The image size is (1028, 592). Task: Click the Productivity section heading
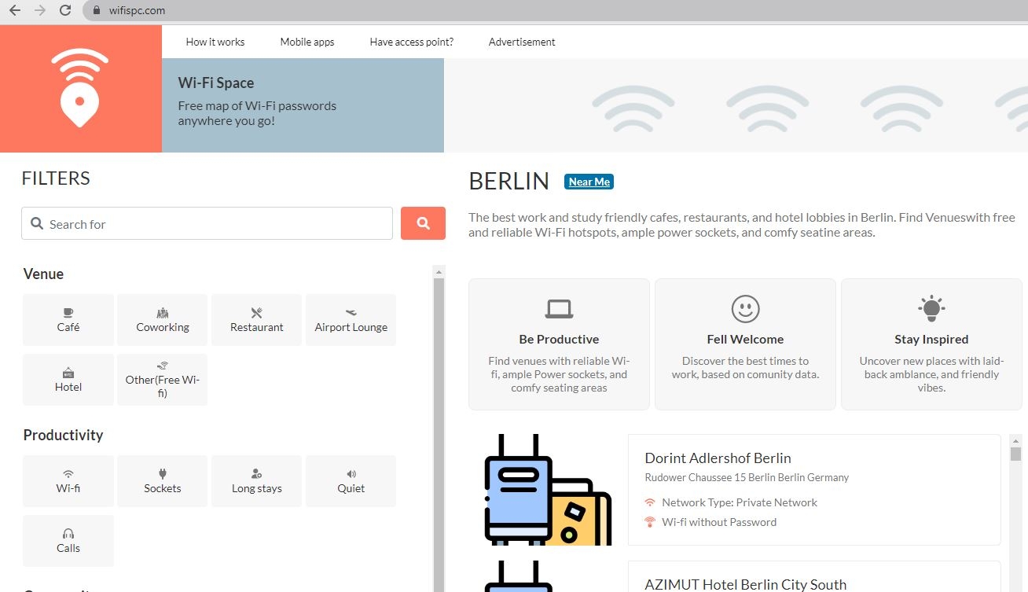pyautogui.click(x=63, y=436)
